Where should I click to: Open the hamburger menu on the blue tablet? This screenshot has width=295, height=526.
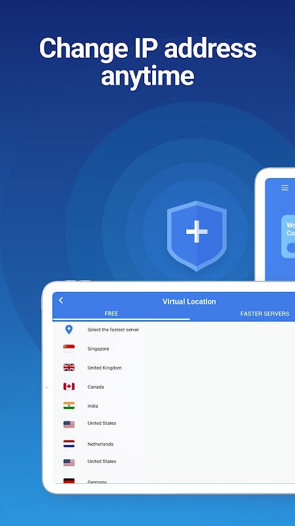[285, 188]
